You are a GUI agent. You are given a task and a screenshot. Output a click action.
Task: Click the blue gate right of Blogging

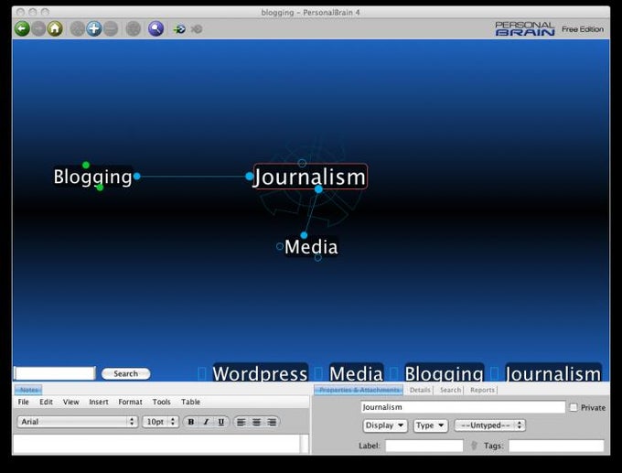[x=137, y=177]
